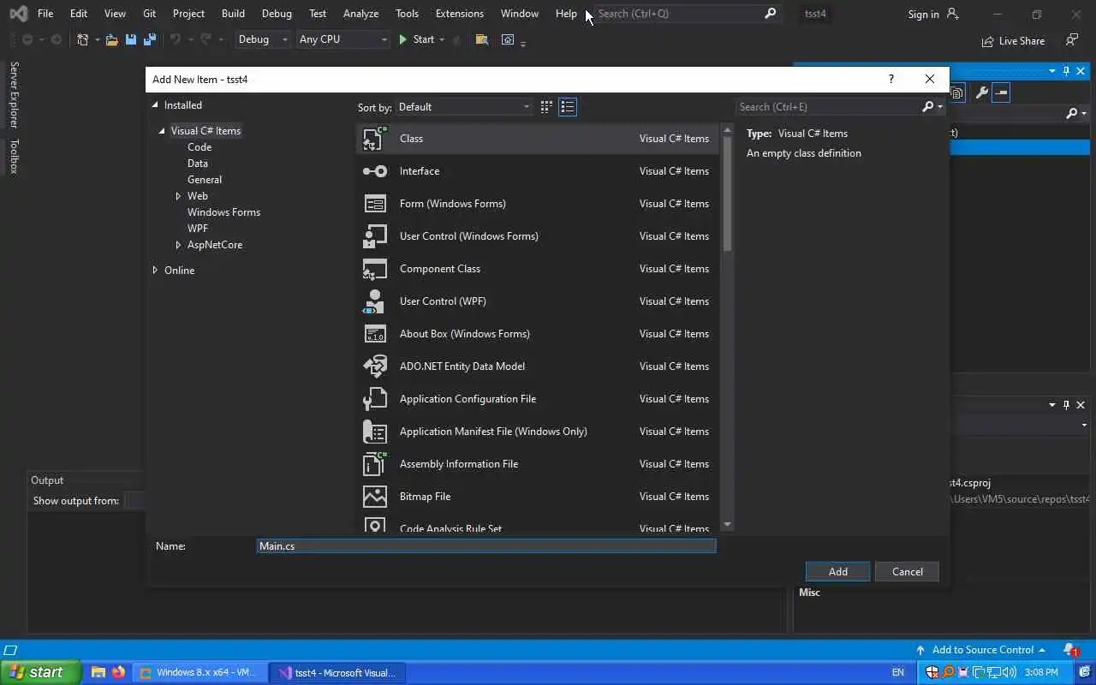Open the Any CPU platform dropdown
Image resolution: width=1096 pixels, height=685 pixels.
click(342, 39)
